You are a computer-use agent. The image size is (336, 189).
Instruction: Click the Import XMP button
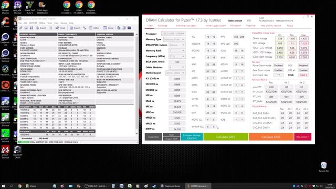tap(171, 139)
